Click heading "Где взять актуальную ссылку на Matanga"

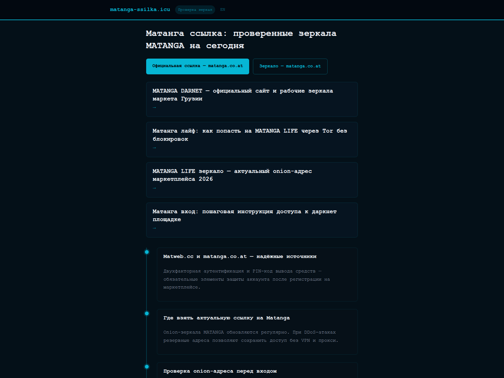(226, 318)
